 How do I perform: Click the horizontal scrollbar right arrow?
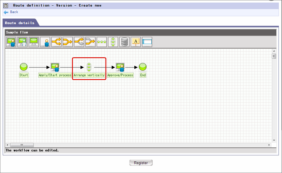coord(269,145)
